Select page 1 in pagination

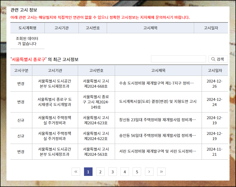coord(88,172)
